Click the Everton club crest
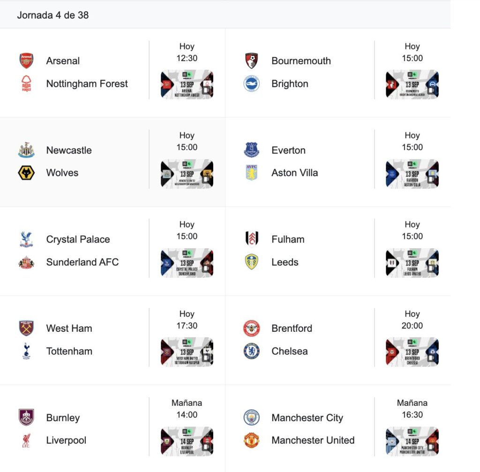The image size is (480, 472). click(x=252, y=150)
